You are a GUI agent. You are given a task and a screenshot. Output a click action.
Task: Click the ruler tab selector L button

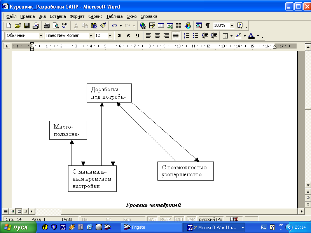[x=7, y=46]
